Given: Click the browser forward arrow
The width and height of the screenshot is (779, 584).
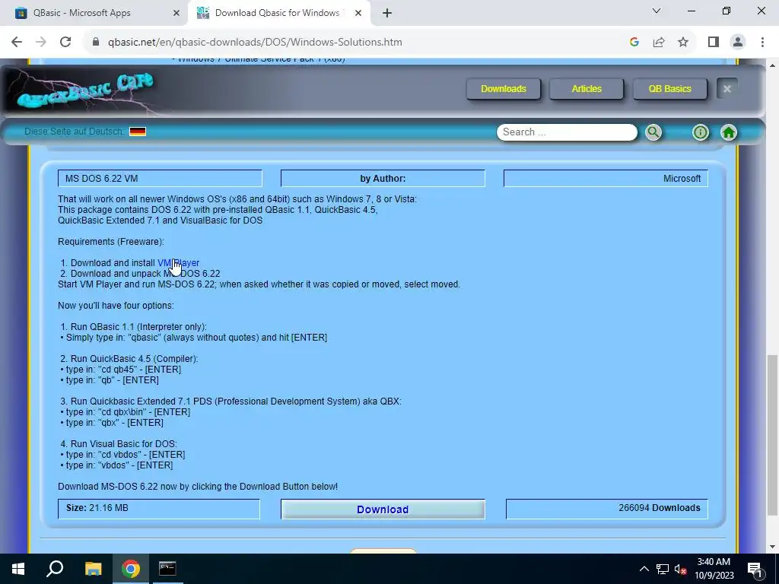Looking at the screenshot, I should coord(41,43).
